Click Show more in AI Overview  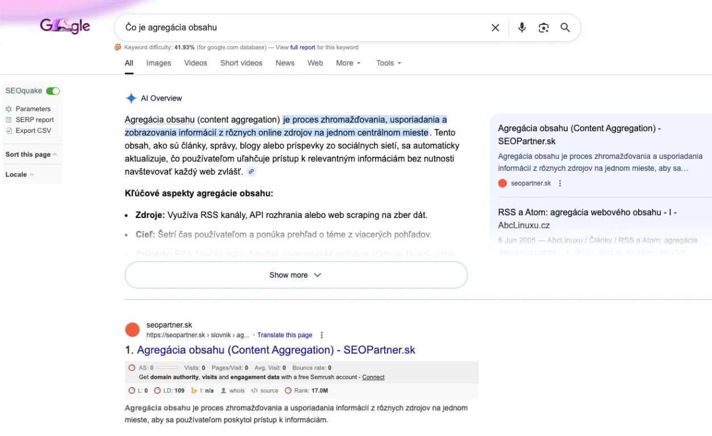[x=295, y=275]
